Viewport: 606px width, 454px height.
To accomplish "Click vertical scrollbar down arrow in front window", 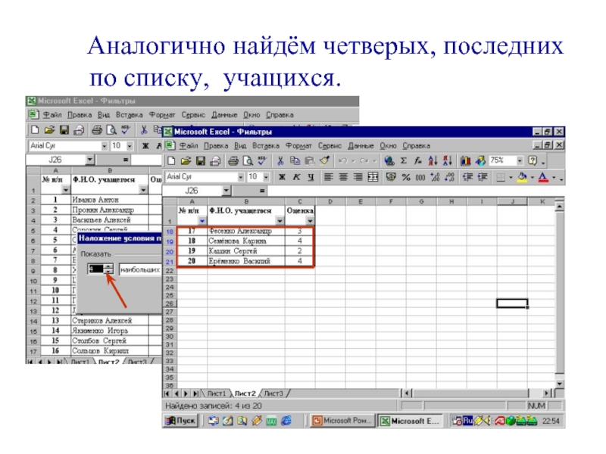I will point(560,384).
